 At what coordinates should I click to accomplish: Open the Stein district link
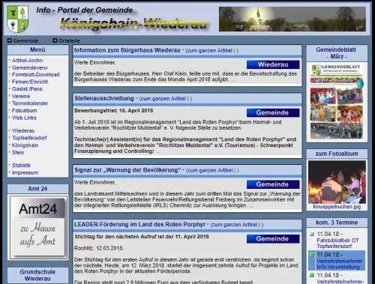pos(18,152)
